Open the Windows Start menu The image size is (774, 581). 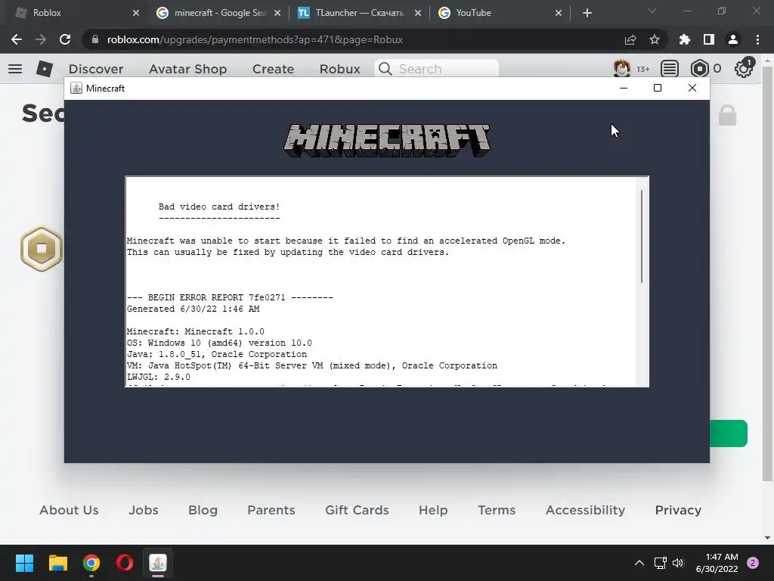tap(24, 563)
